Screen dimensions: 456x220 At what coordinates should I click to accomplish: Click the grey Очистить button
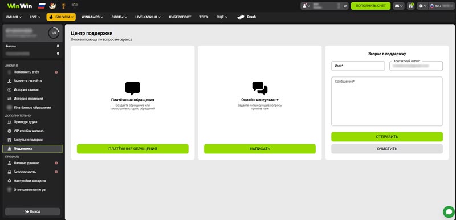click(x=387, y=149)
